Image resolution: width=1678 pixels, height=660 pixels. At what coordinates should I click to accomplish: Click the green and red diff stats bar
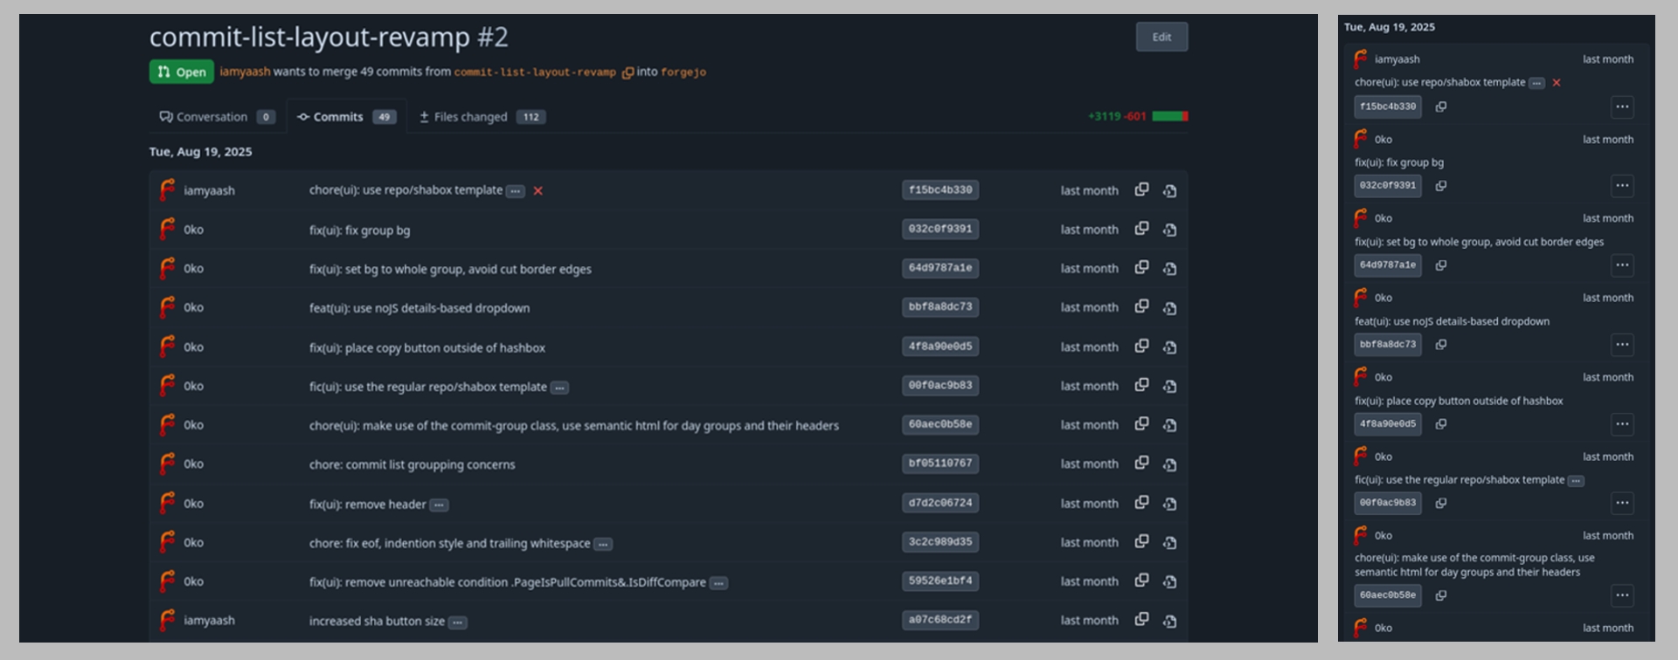(1169, 116)
